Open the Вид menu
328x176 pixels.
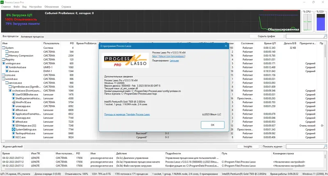[x=24, y=7]
